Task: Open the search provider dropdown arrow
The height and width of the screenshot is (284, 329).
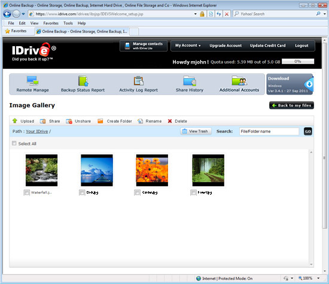Action: point(325,14)
